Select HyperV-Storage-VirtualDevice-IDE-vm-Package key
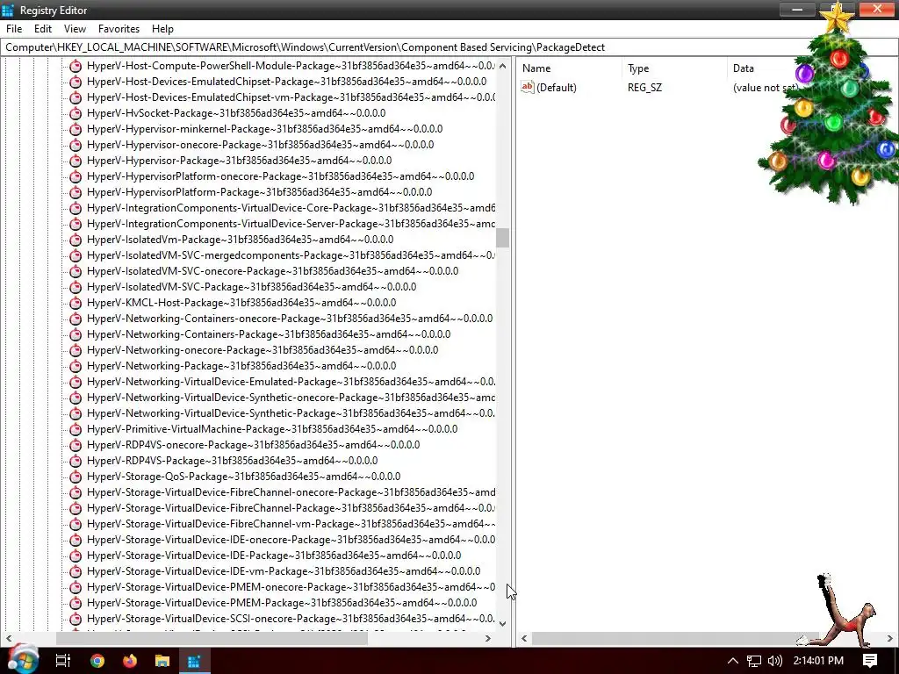899x674 pixels. (284, 571)
